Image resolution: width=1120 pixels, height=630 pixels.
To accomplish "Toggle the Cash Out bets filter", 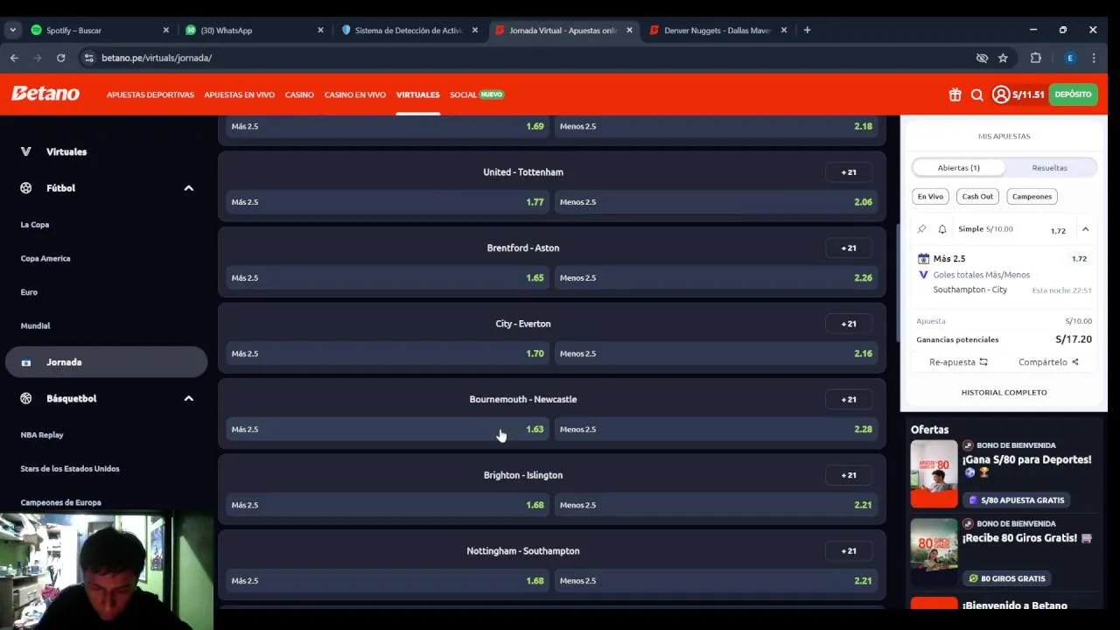I will click(977, 197).
